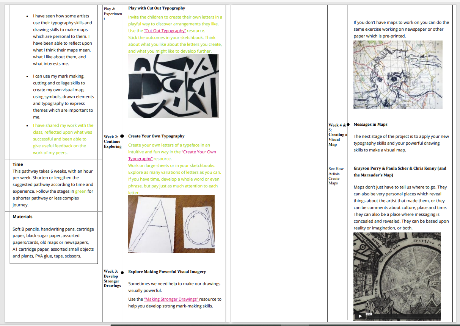Select the hand-drawn A and O letters image
This screenshot has height=326, width=460.
171,224
